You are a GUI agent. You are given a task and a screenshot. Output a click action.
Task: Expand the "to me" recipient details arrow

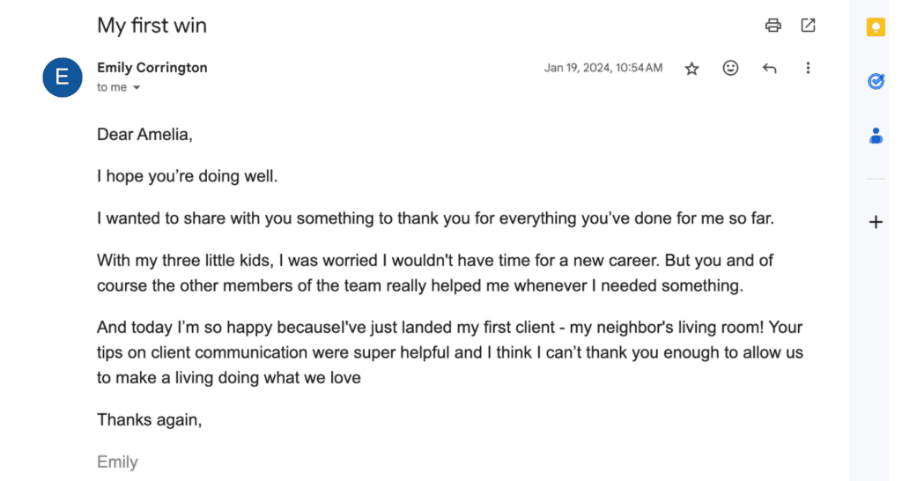pyautogui.click(x=137, y=88)
